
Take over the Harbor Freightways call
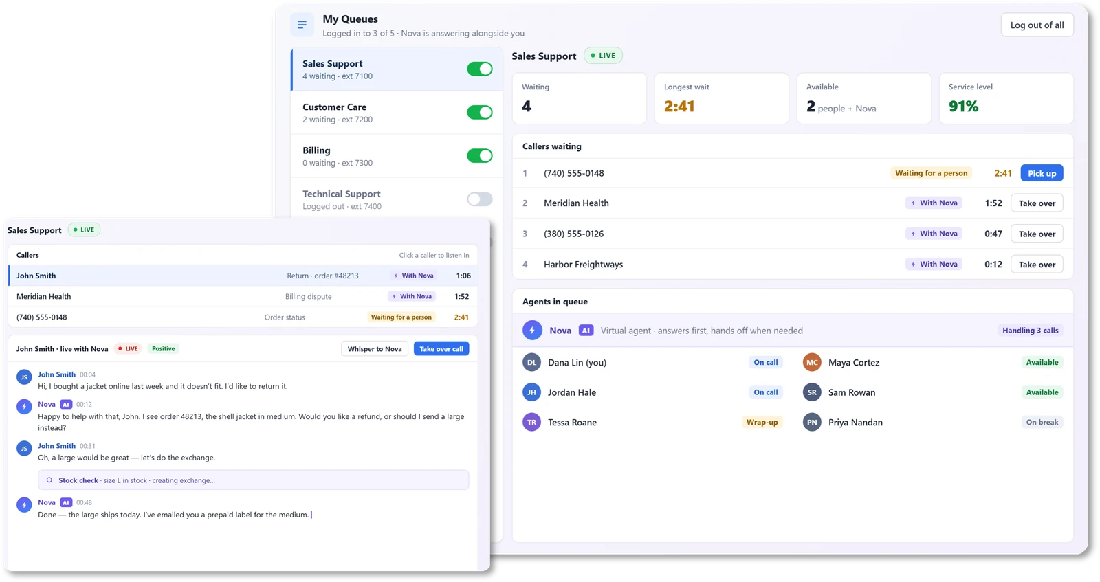click(1037, 265)
